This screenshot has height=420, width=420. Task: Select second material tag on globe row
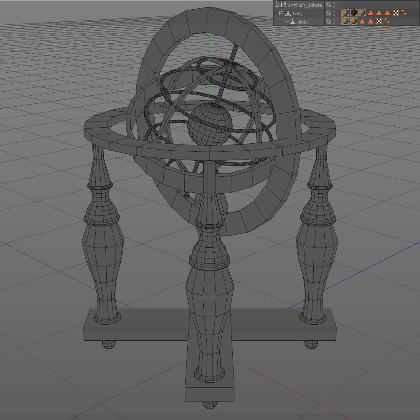354,21
